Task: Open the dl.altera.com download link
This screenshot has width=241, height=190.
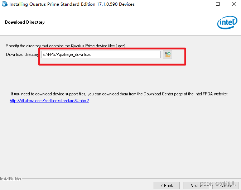Action: click(49, 101)
